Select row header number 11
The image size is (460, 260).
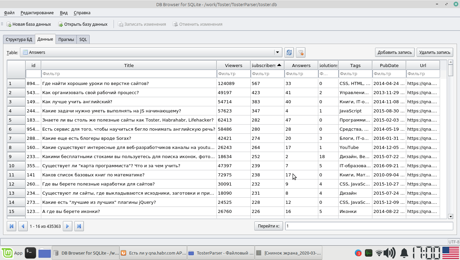pyautogui.click(x=16, y=175)
